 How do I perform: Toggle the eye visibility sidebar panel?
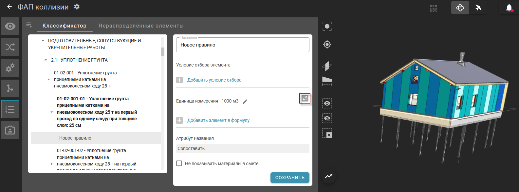point(10,26)
